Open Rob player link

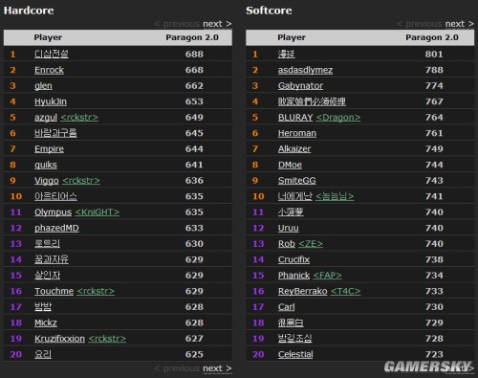point(287,244)
